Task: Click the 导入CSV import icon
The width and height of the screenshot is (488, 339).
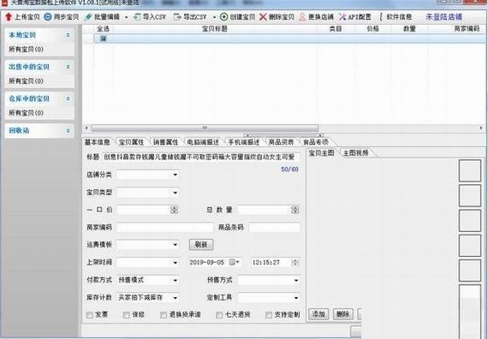Action: click(x=137, y=17)
